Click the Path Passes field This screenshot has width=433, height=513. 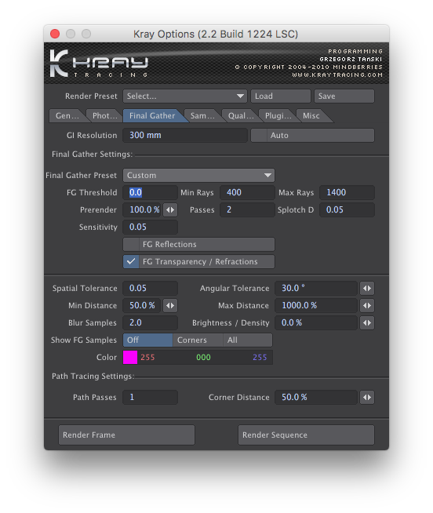[150, 398]
